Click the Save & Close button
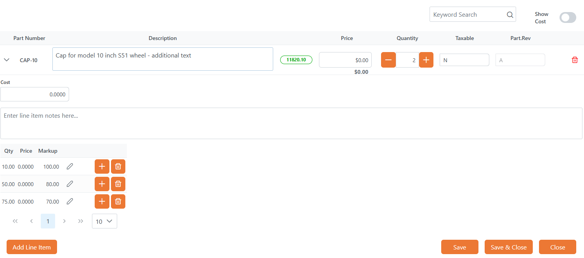 pos(508,247)
